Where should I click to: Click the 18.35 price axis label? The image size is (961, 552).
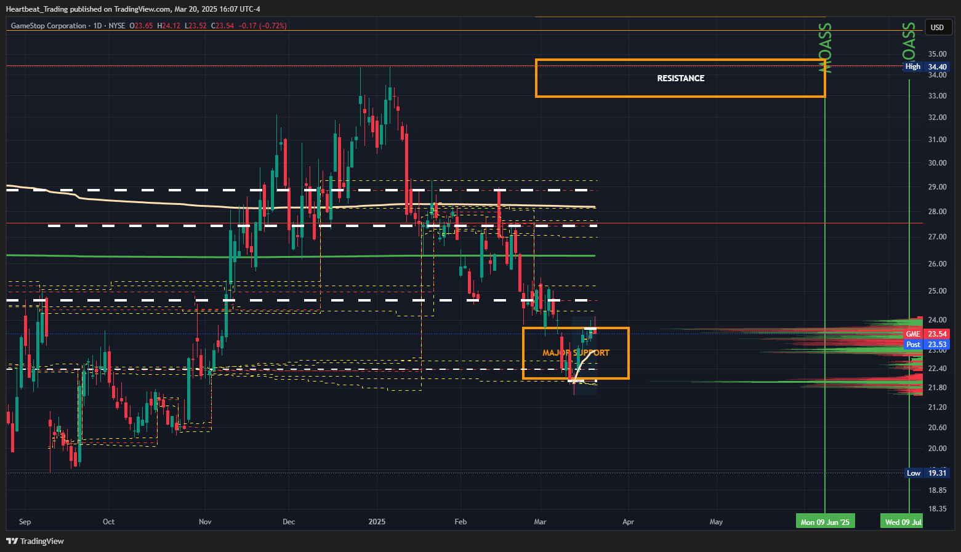(x=938, y=509)
